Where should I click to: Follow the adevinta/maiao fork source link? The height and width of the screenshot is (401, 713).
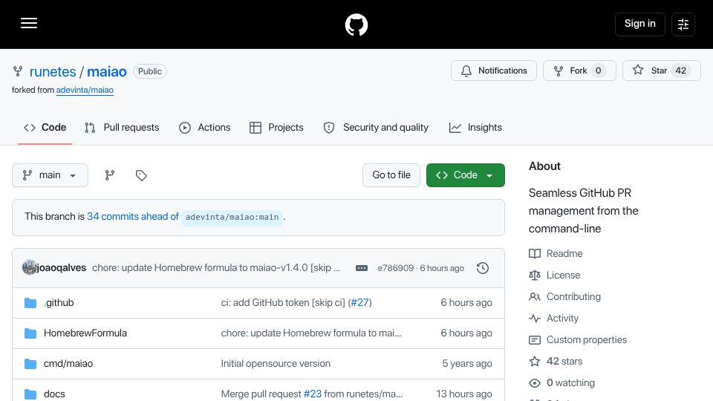tap(85, 90)
